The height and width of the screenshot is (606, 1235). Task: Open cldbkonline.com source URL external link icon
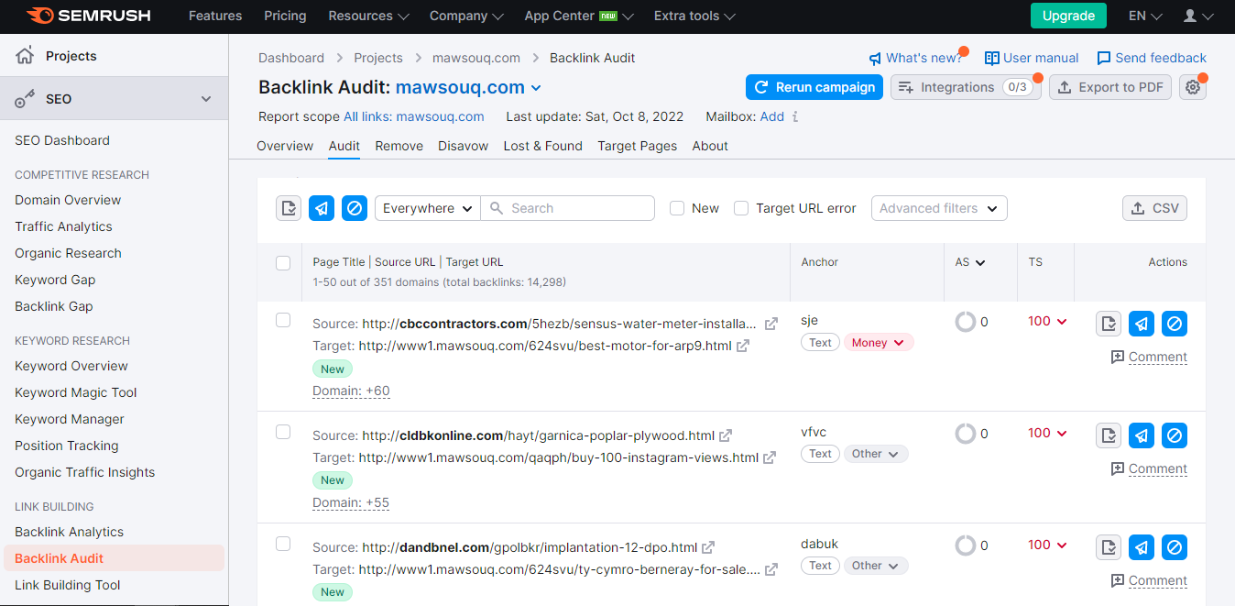coord(726,435)
